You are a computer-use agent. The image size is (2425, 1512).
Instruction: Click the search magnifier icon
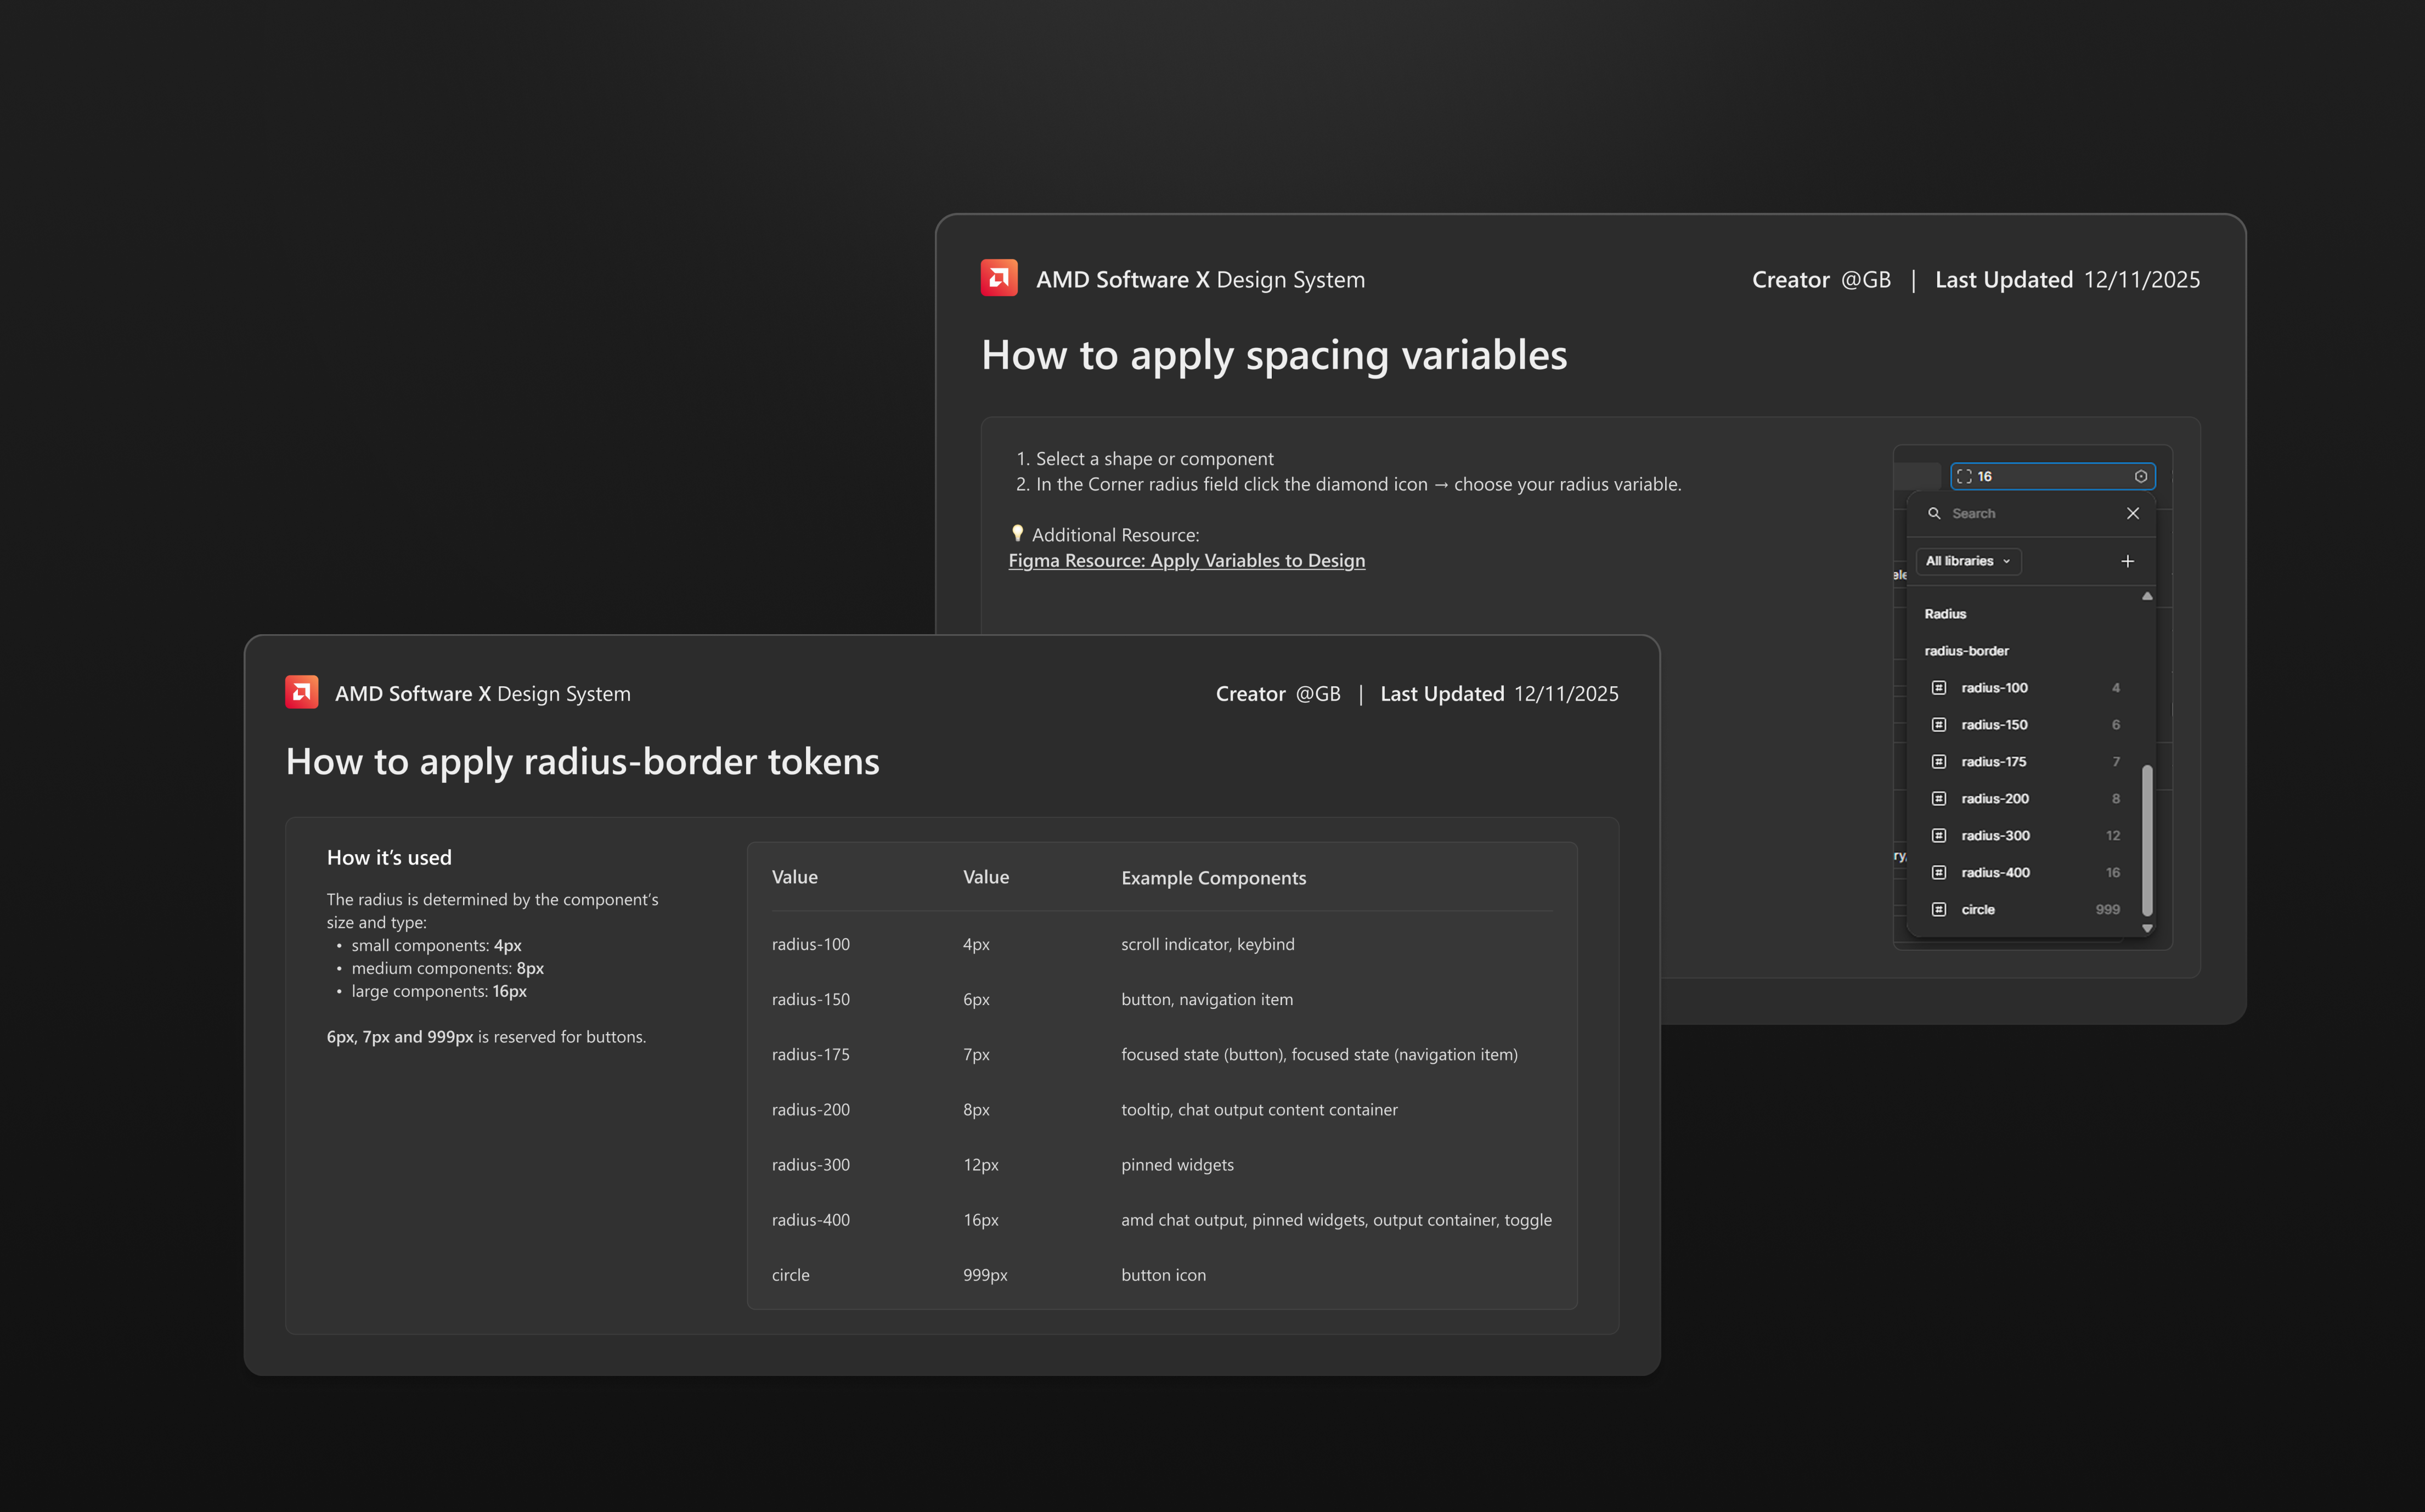coord(1934,513)
